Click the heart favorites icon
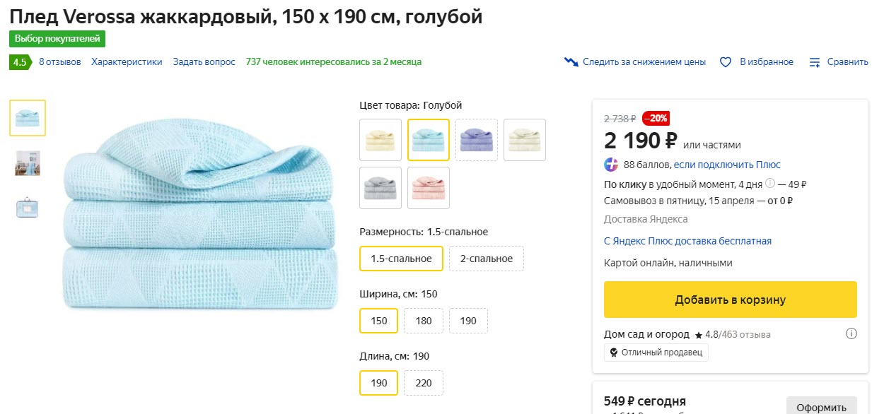The image size is (872, 414). 725,62
